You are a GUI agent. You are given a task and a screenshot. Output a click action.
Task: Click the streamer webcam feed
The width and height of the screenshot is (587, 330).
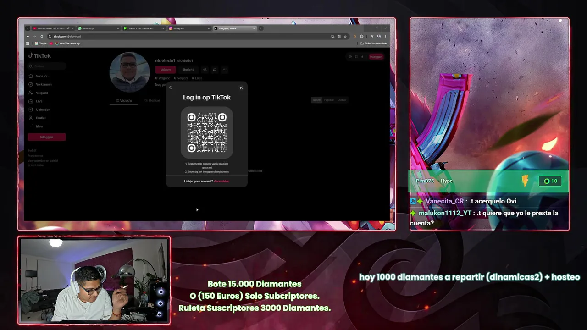pos(94,280)
